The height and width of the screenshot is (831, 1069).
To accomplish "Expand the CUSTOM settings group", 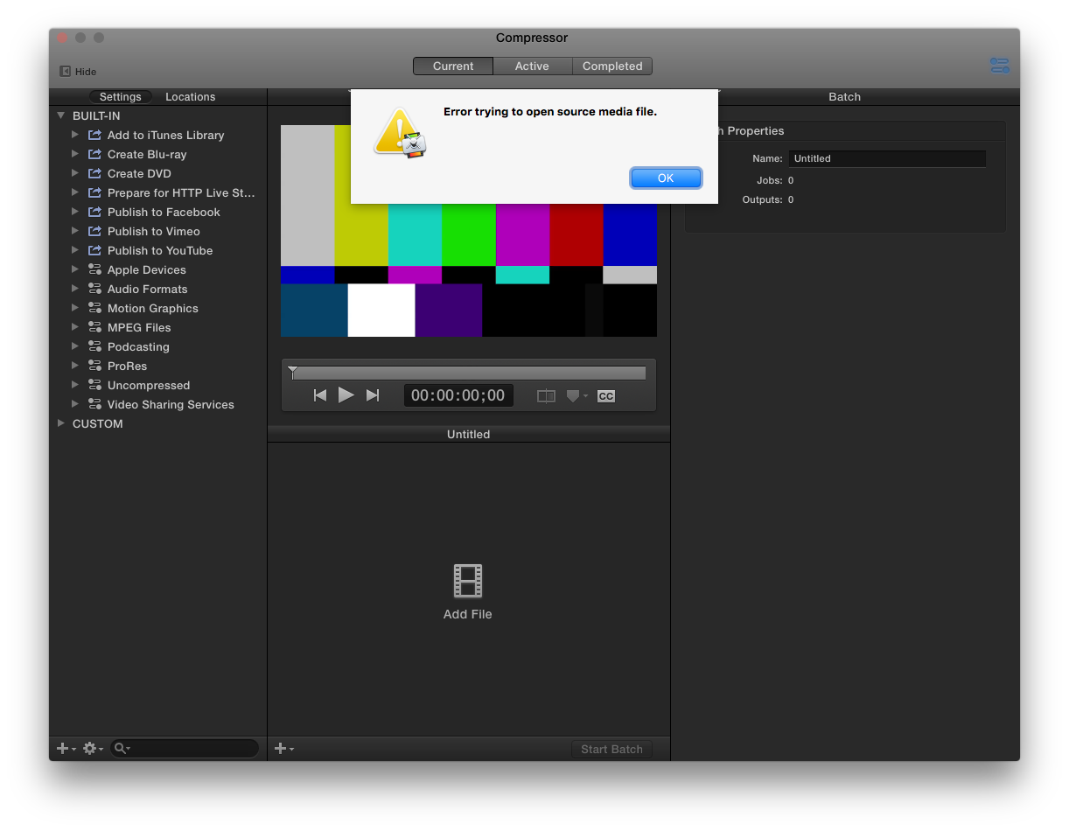I will point(61,423).
